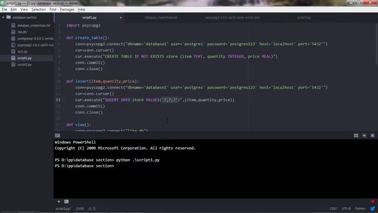378x213 pixels.
Task: Click the Atom app icon in title bar
Action: [2, 3]
